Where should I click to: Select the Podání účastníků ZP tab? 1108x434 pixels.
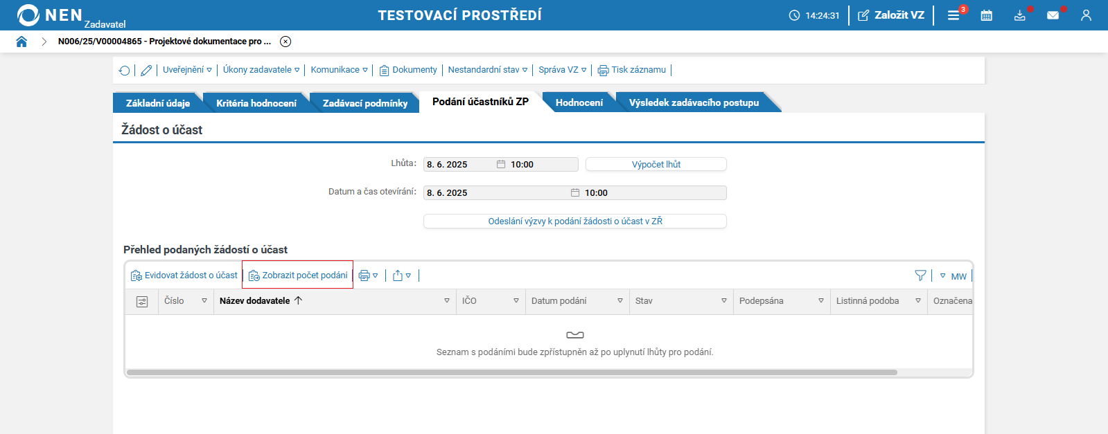point(480,102)
